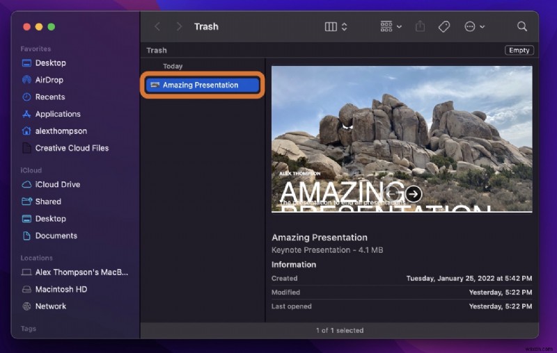
Task: Open Creative Cloud Files folder
Action: pyautogui.click(x=72, y=148)
